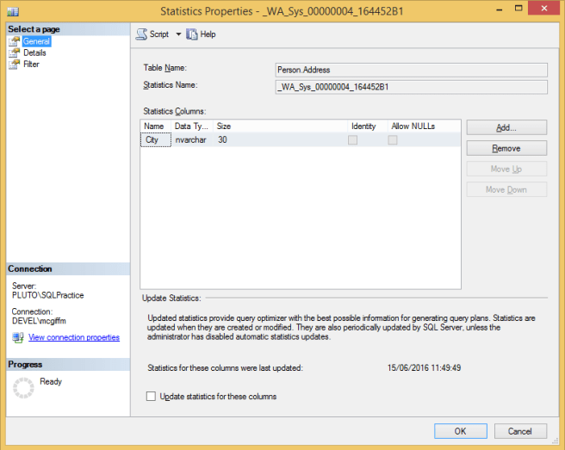Switch to the Filter page
Screen dimensions: 565x450
click(31, 65)
